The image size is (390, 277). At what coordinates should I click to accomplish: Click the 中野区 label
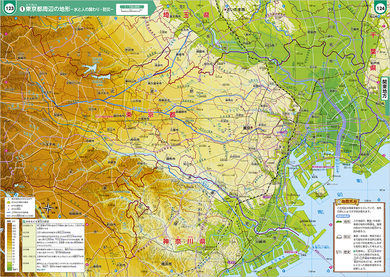coord(239,115)
